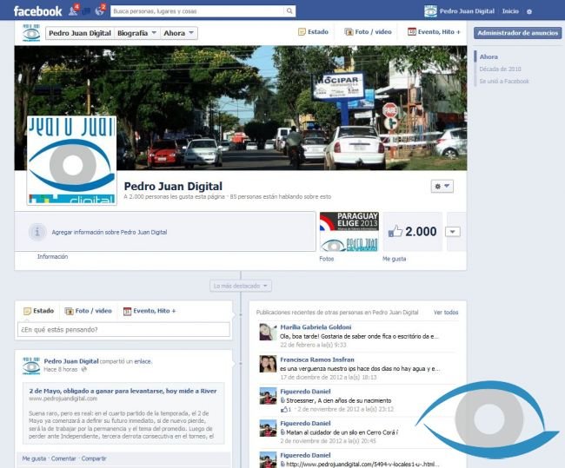Click the Información label

point(53,256)
